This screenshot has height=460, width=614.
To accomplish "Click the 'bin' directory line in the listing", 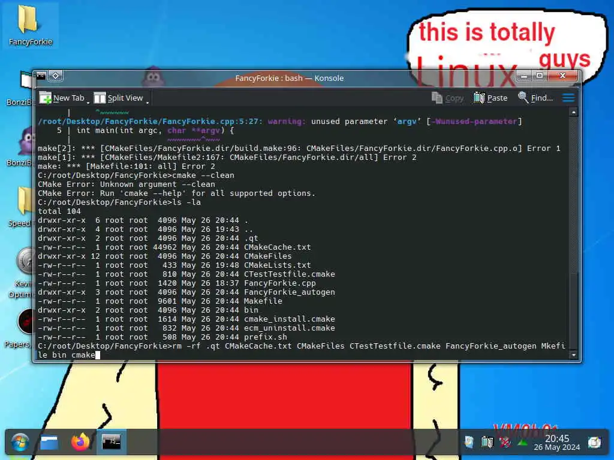I will pyautogui.click(x=148, y=310).
